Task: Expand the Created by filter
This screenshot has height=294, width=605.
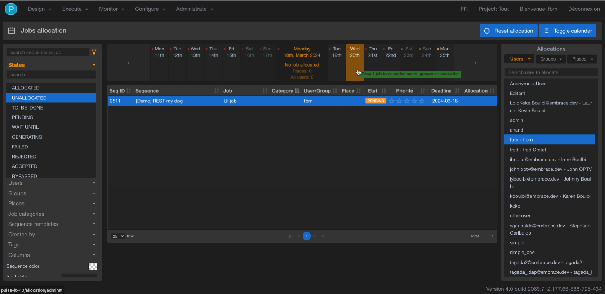Action: click(52, 235)
